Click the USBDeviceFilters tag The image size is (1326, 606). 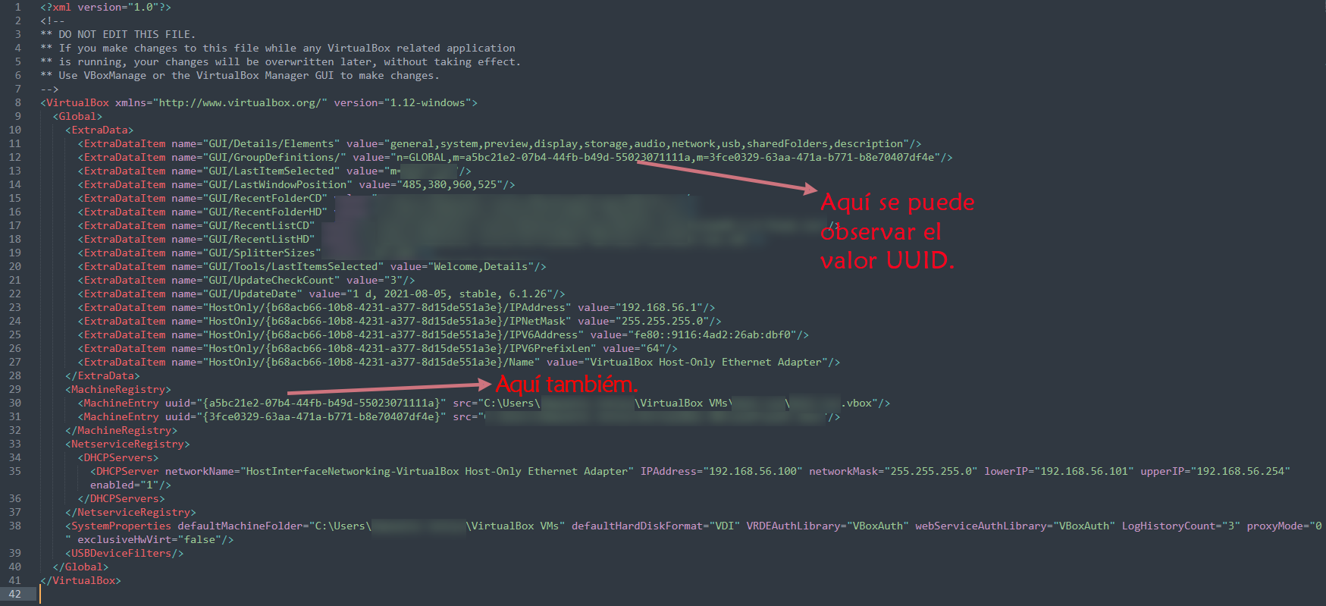point(124,553)
